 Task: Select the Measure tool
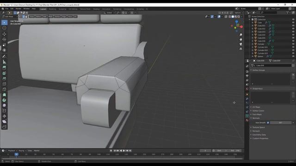tap(4, 62)
